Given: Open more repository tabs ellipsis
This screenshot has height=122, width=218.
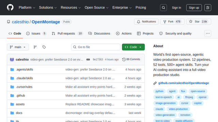Looking at the screenshot, I should [x=208, y=34].
